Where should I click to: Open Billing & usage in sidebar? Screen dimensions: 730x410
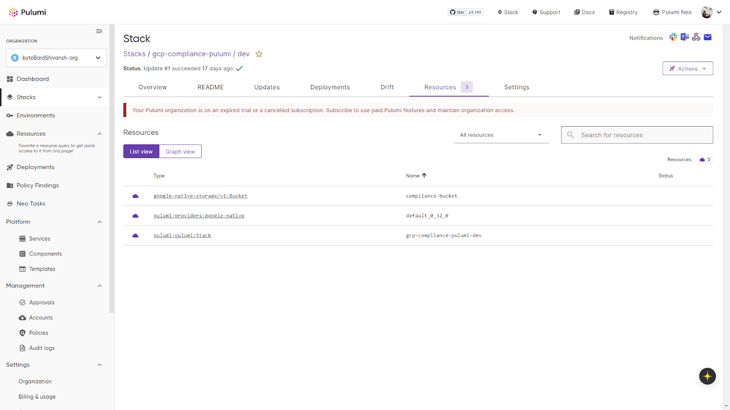(37, 397)
